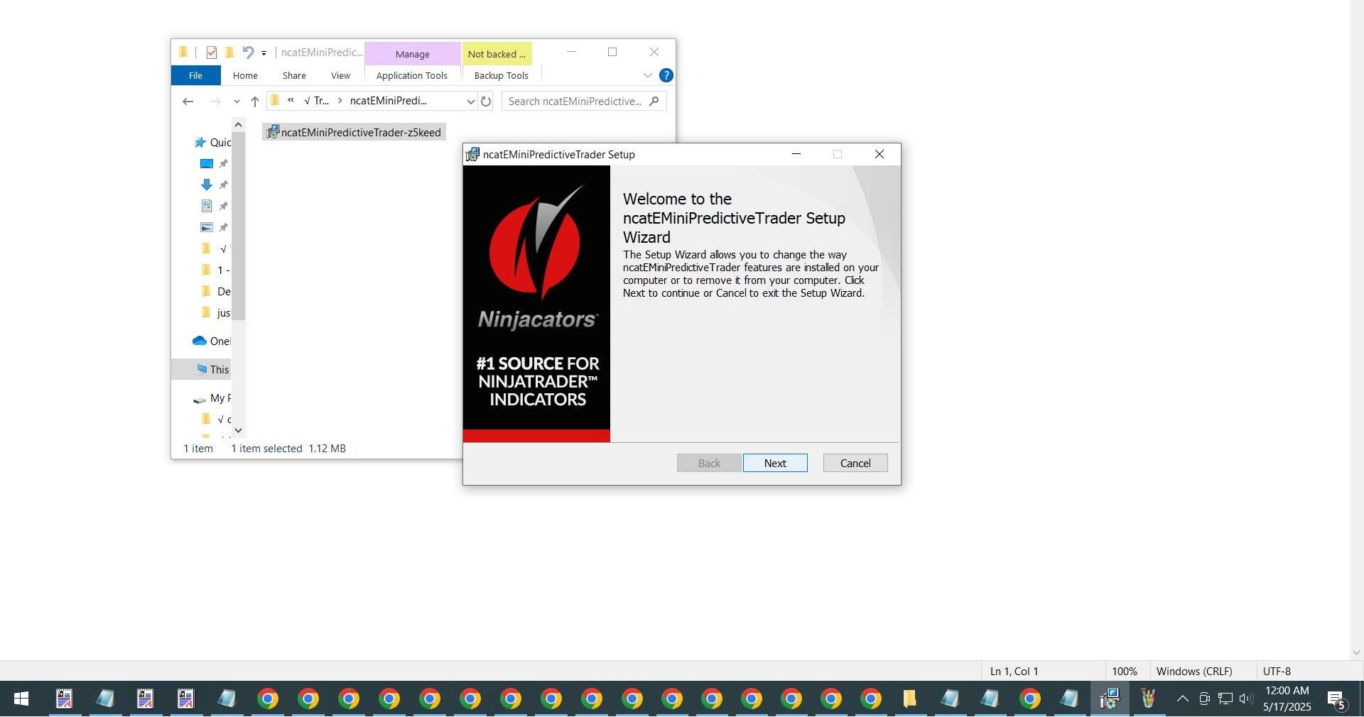
Task: Click the Explorer Forward arrow
Action: pos(215,102)
